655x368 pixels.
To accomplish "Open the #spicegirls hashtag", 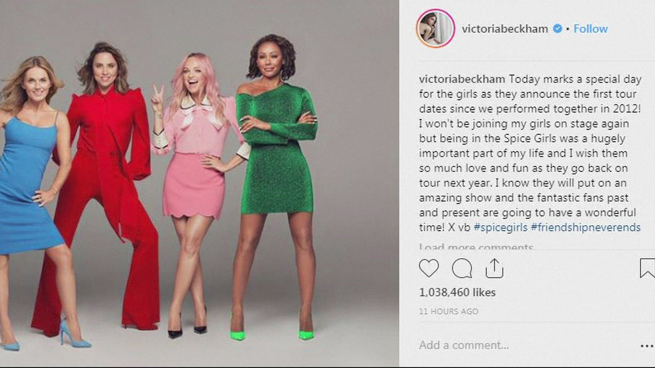I will point(500,227).
